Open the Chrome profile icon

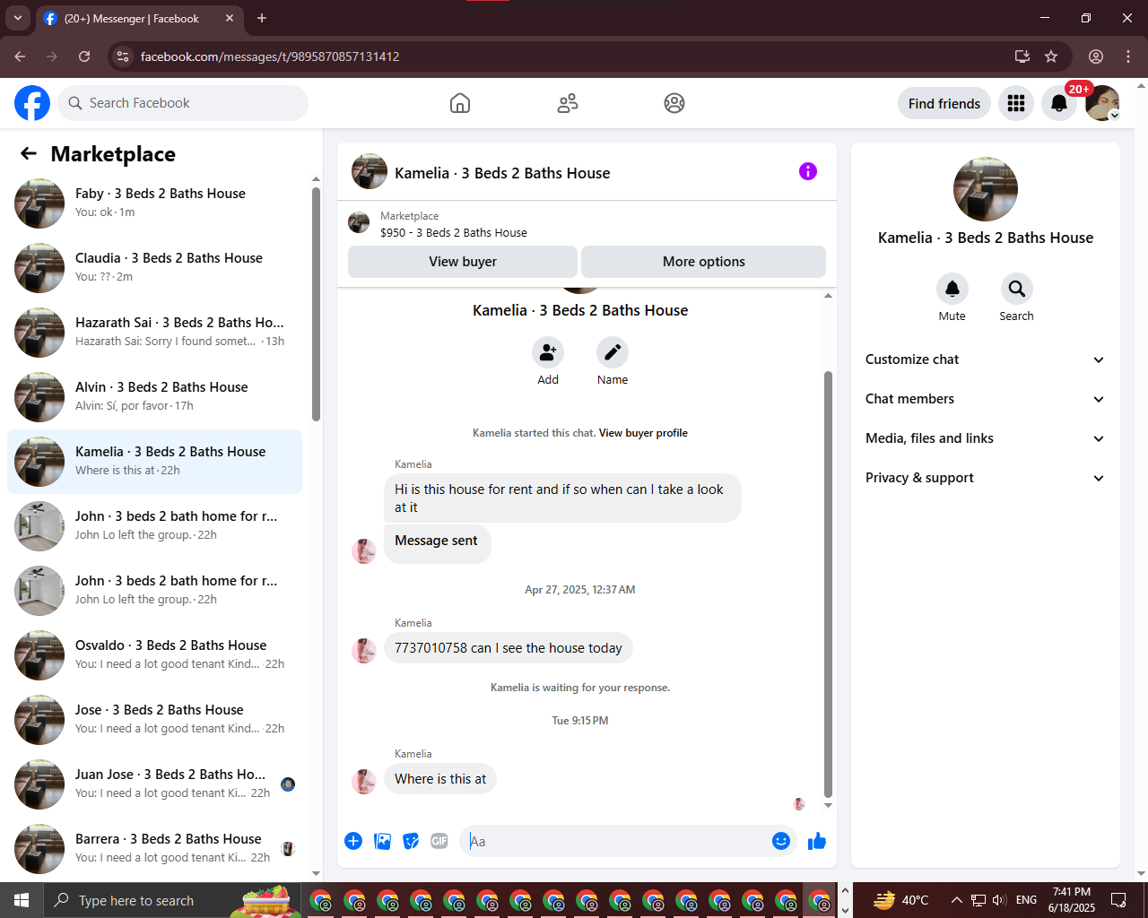point(1096,56)
